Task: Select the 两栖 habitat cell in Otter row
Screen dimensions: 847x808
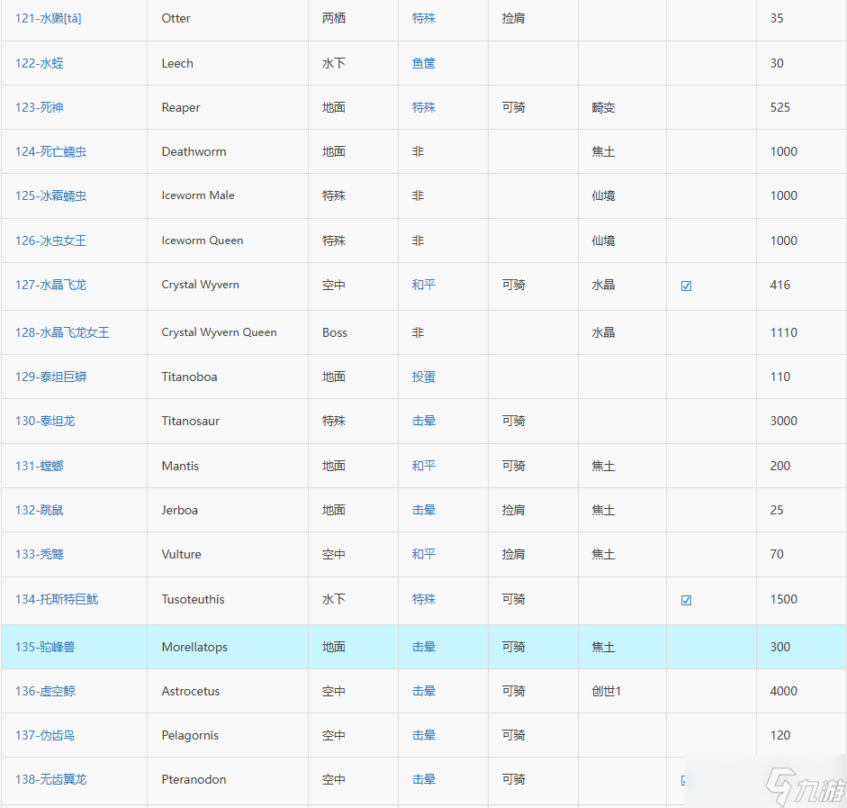Action: [334, 18]
